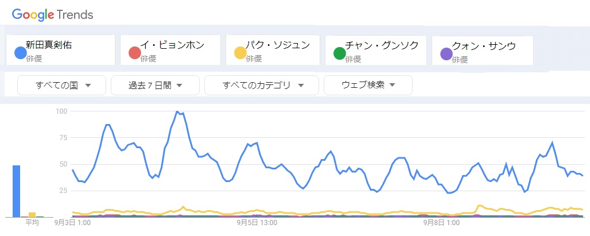Image resolution: width=590 pixels, height=236 pixels.
Task: Click the purple dot for クォン・サンウ
Action: click(x=446, y=54)
